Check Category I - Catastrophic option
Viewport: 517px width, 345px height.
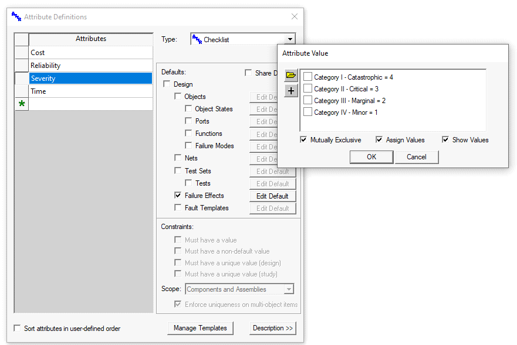308,77
